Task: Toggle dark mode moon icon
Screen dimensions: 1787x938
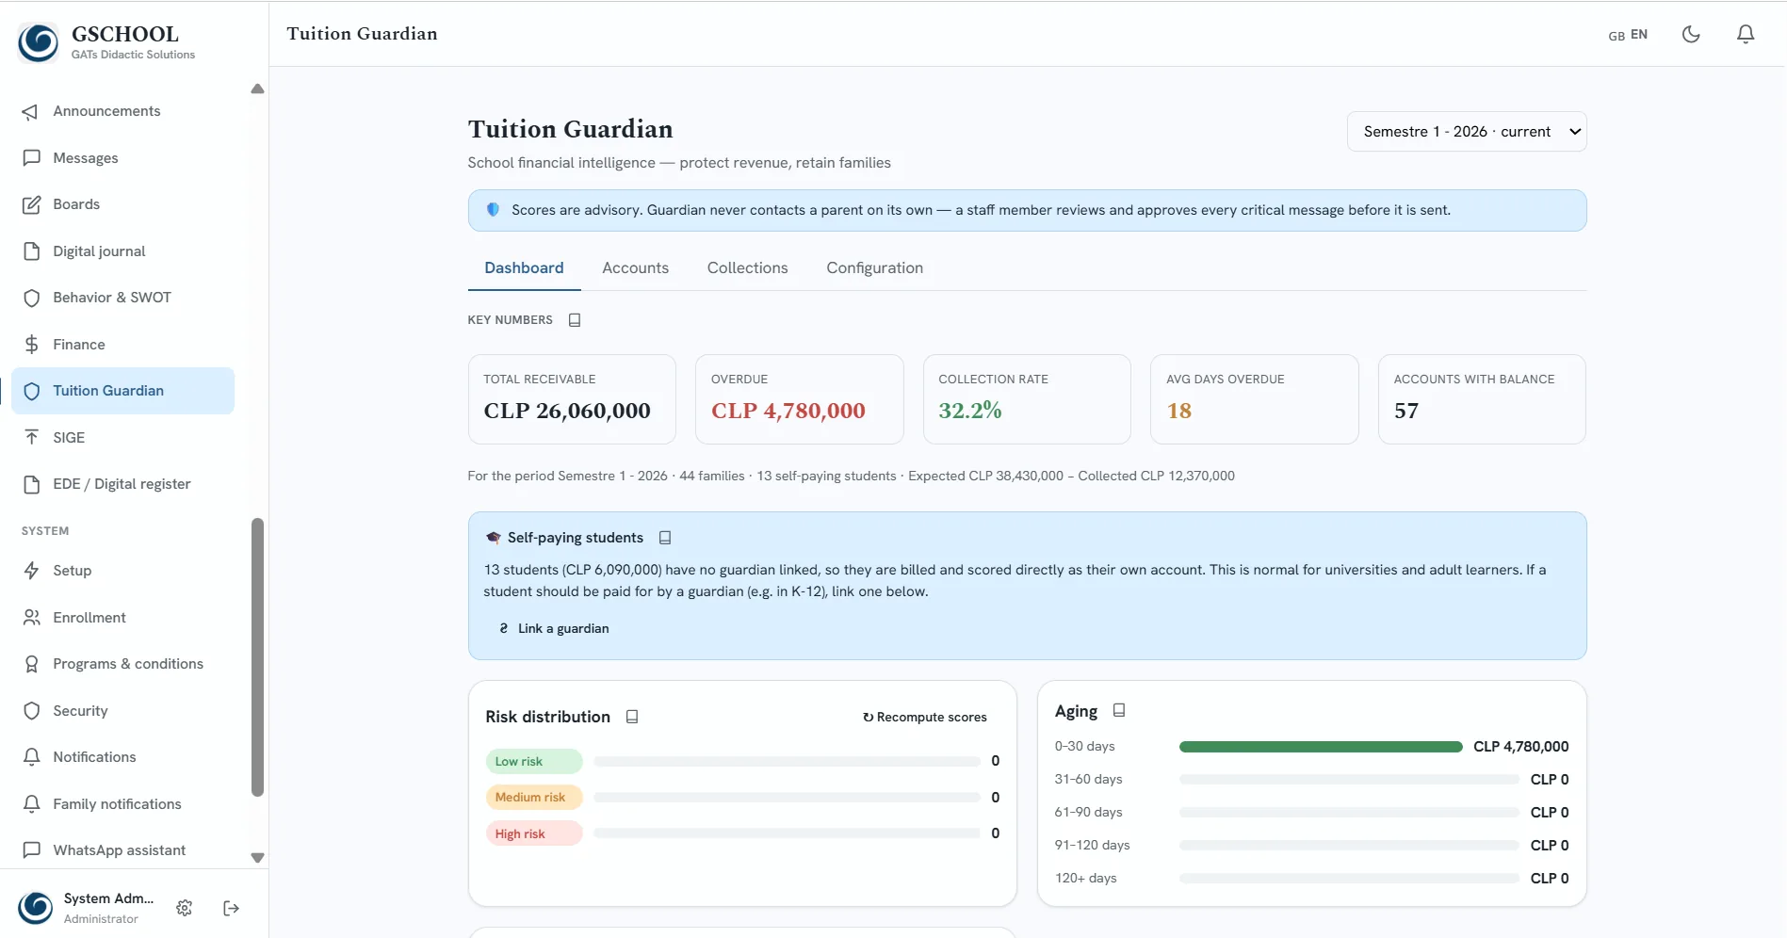Action: 1691,34
